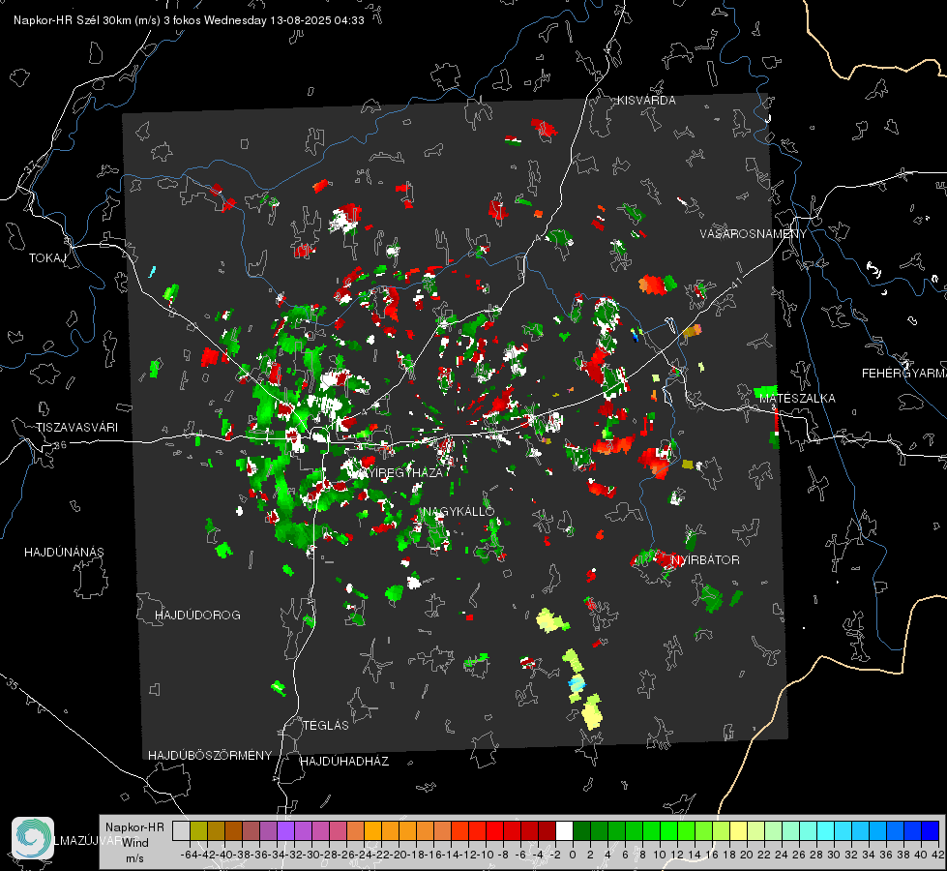The image size is (947, 871).
Task: Click the '0' value on the legend scale
Action: [x=573, y=855]
